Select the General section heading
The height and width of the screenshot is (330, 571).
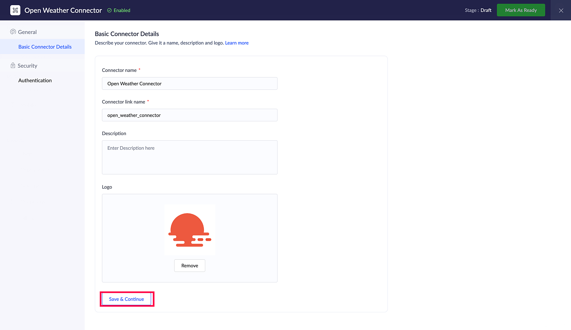[27, 32]
